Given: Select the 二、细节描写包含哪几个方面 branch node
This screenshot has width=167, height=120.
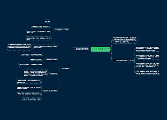Looking at the screenshot, I should 123,60.
